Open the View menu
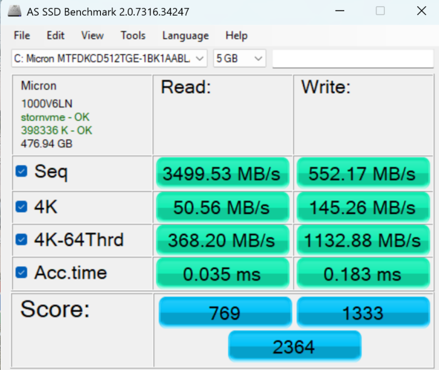The image size is (439, 370). point(92,36)
